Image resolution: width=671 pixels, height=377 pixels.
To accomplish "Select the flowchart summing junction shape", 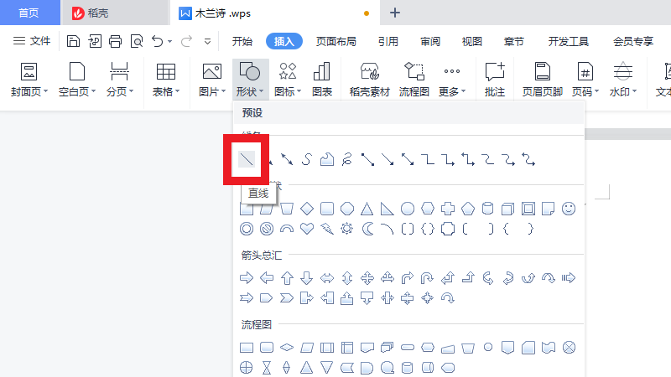I will click(x=569, y=348).
